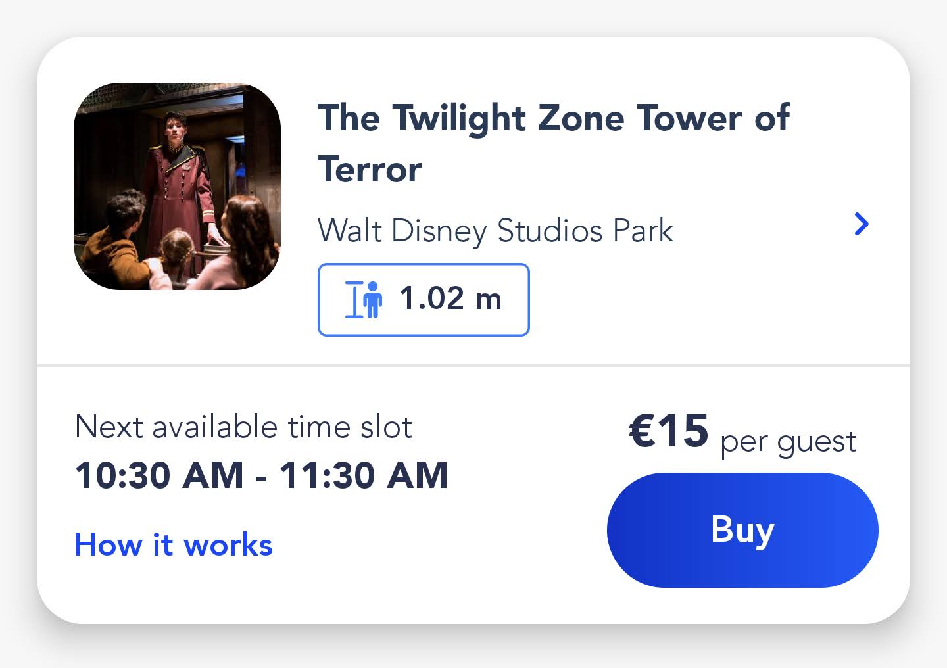
Task: Select the 1.02 m height text
Action: point(450,299)
